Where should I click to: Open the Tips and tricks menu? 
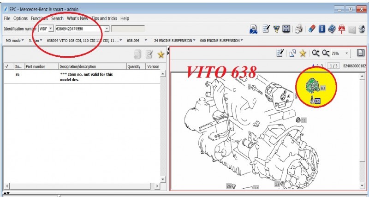coord(104,18)
